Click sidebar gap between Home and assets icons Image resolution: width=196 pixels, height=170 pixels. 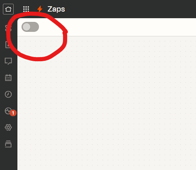(x=9, y=20)
